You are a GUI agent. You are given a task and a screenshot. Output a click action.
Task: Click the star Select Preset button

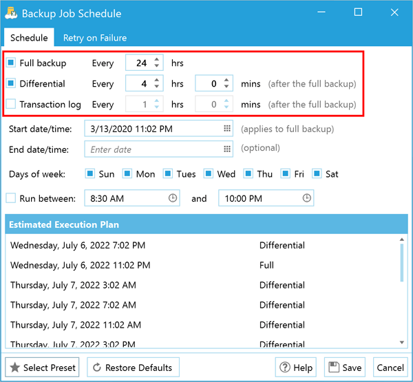click(x=42, y=368)
